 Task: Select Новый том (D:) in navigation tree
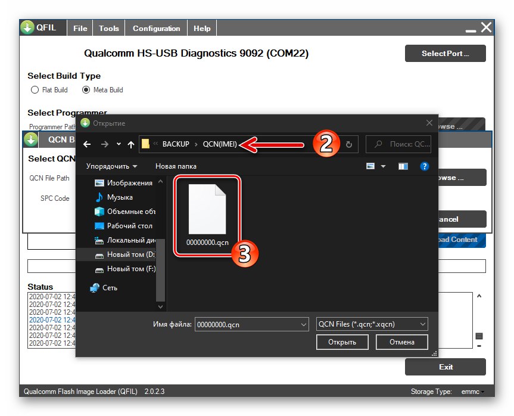click(116, 254)
